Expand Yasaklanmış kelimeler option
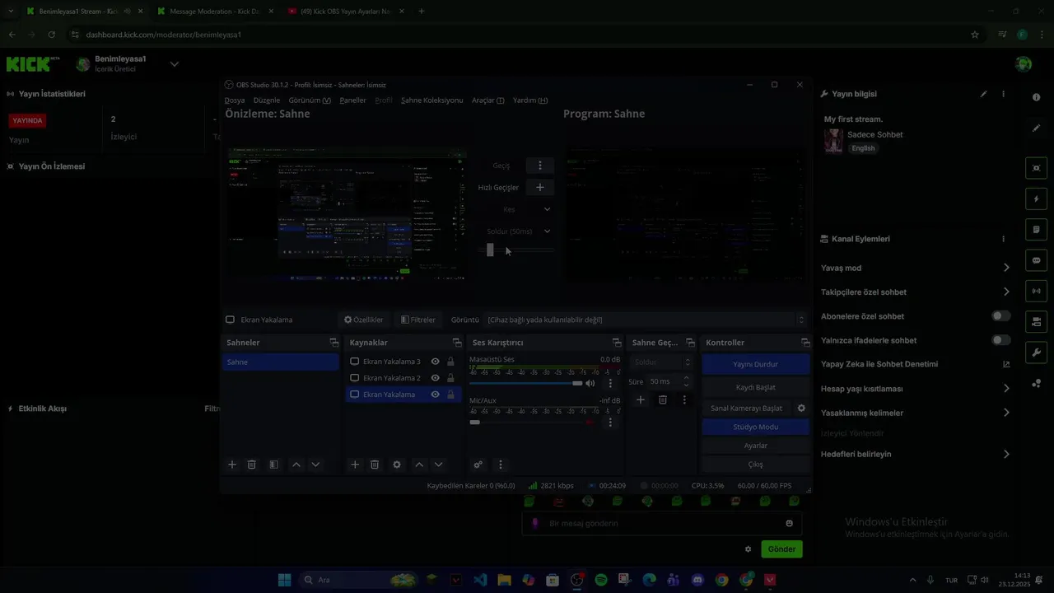1054x593 pixels. (1006, 413)
